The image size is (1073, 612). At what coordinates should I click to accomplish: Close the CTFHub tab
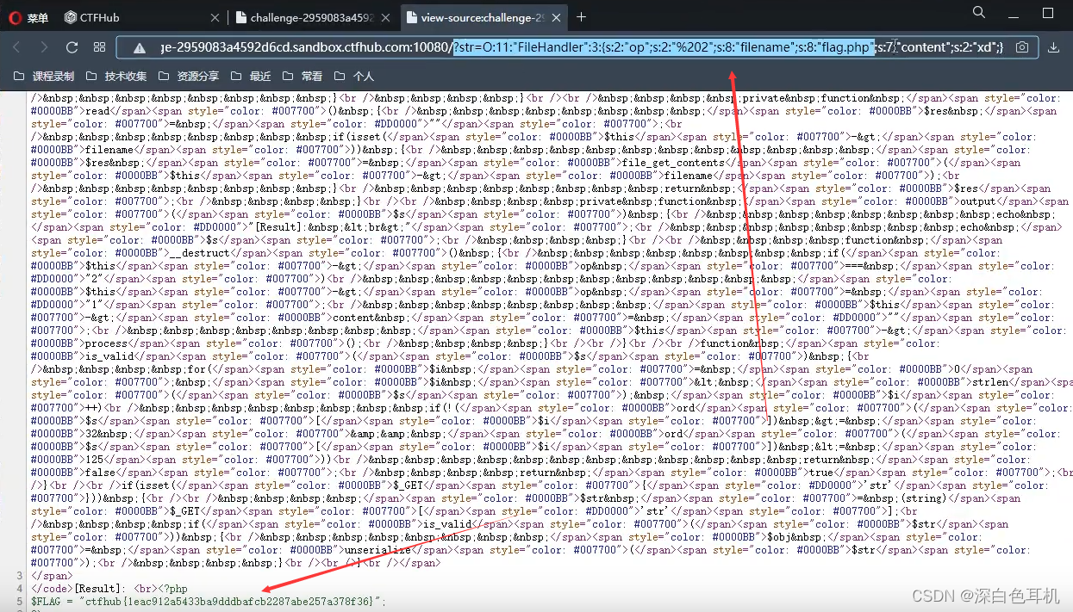click(x=215, y=17)
